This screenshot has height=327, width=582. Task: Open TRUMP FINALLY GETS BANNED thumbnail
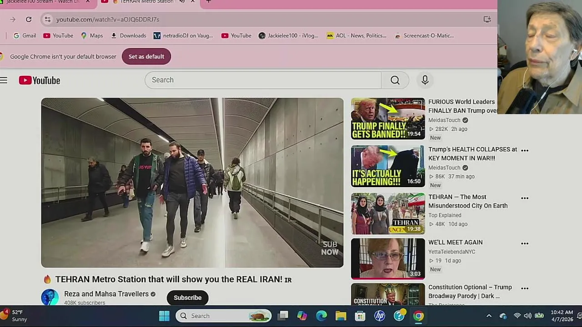(x=388, y=119)
